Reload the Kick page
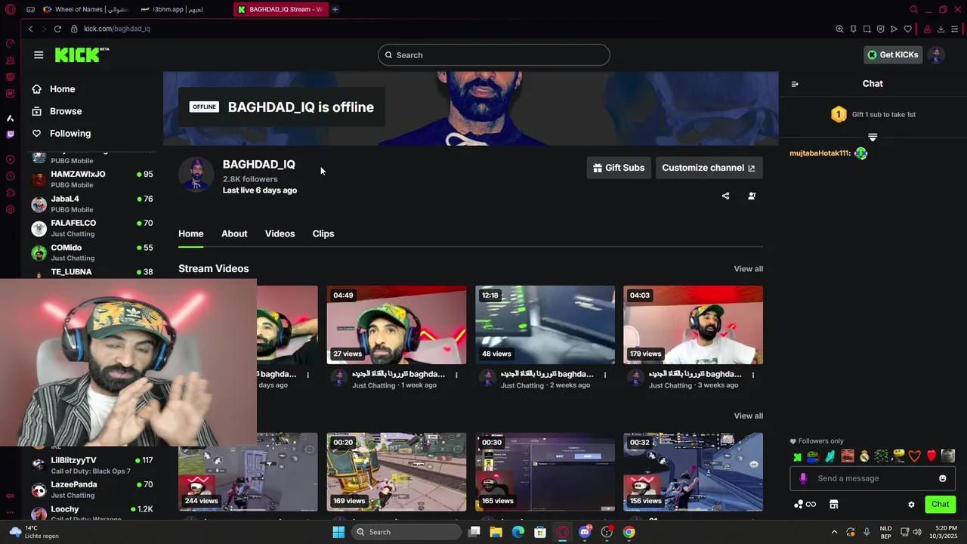The height and width of the screenshot is (544, 967). [57, 29]
